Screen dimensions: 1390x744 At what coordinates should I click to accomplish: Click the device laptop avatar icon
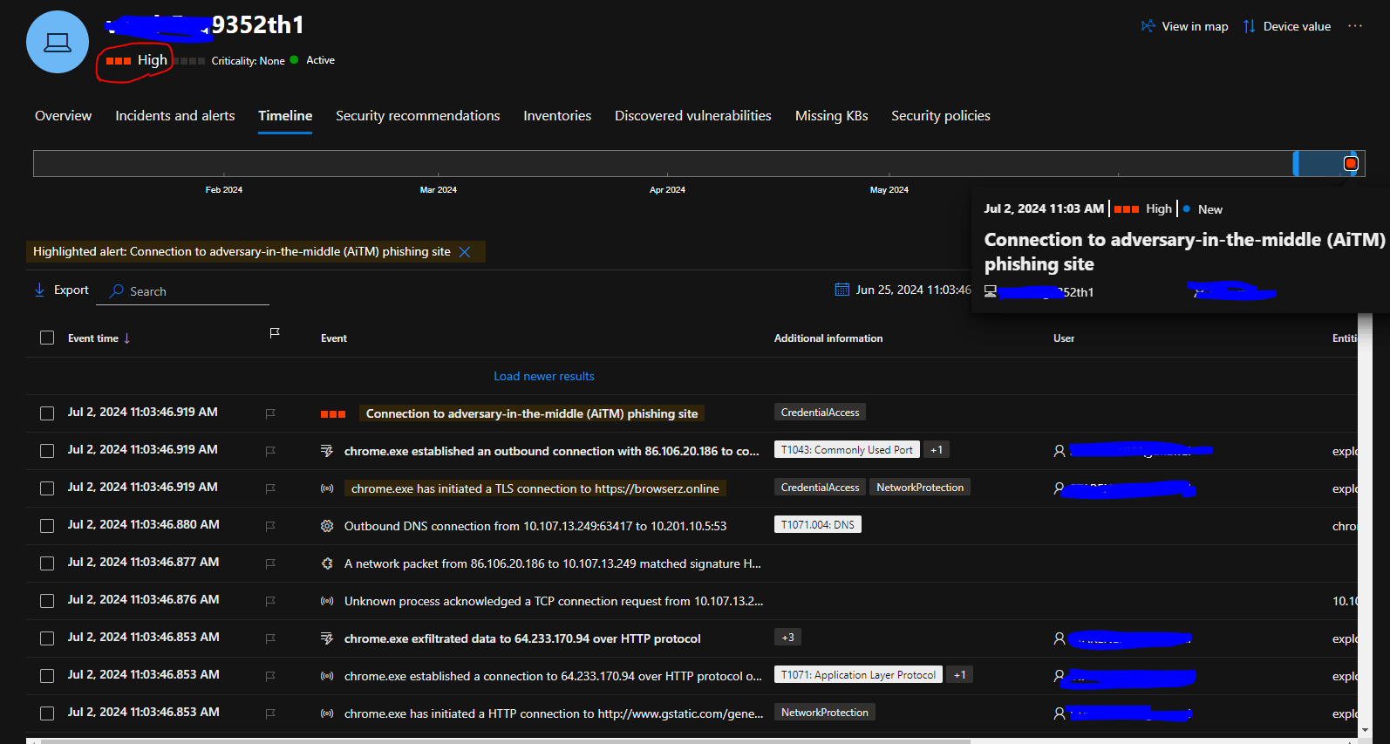[58, 42]
